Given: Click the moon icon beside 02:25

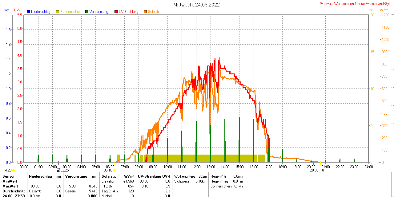Looking at the screenshot, I should click(x=59, y=170).
